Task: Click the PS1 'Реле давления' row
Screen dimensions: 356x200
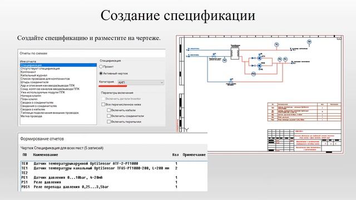Action: [114, 182]
